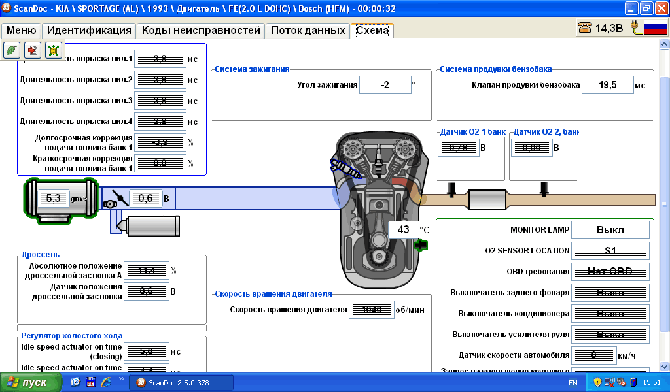Click the пуск Start button
Image resolution: width=670 pixels, height=392 pixels.
[x=26, y=382]
